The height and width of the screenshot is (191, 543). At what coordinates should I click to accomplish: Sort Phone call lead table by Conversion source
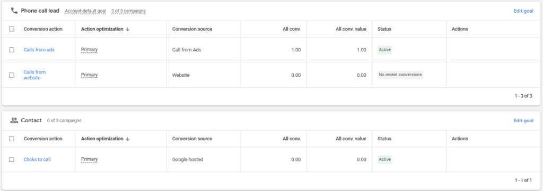pos(192,29)
